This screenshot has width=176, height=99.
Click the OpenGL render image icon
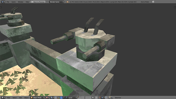coord(109,97)
